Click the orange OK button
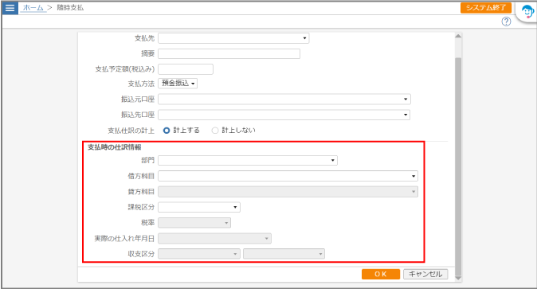Screen dimensions: 537x289 coord(381,274)
